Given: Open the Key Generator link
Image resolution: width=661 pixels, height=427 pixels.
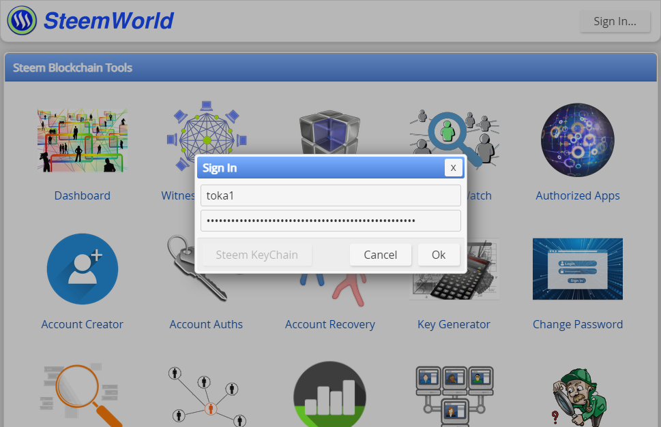Looking at the screenshot, I should [454, 324].
